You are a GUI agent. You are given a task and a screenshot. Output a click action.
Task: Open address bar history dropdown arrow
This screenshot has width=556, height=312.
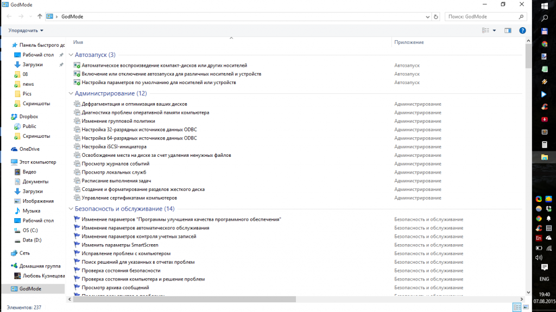(428, 17)
